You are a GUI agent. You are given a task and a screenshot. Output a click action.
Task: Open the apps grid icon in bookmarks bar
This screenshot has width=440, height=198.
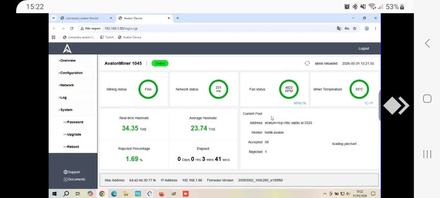tap(53, 37)
